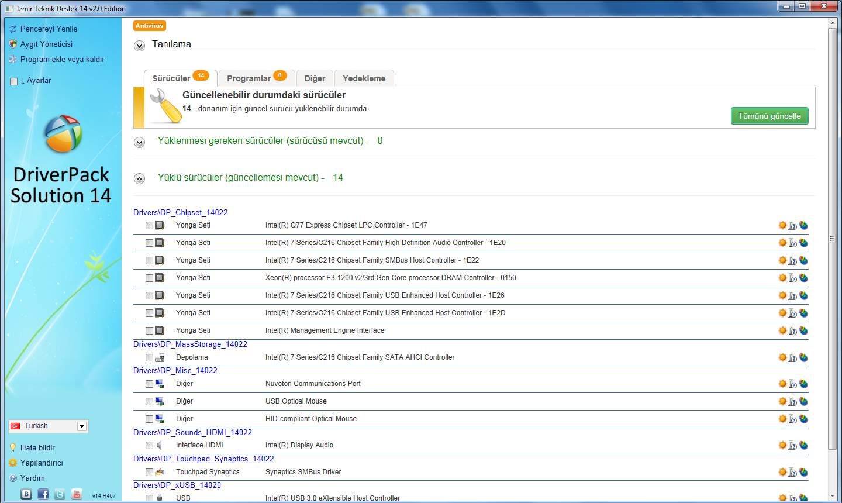This screenshot has height=503, width=842.
Task: Click the DriverPack Solution logo
Action: coord(63,134)
